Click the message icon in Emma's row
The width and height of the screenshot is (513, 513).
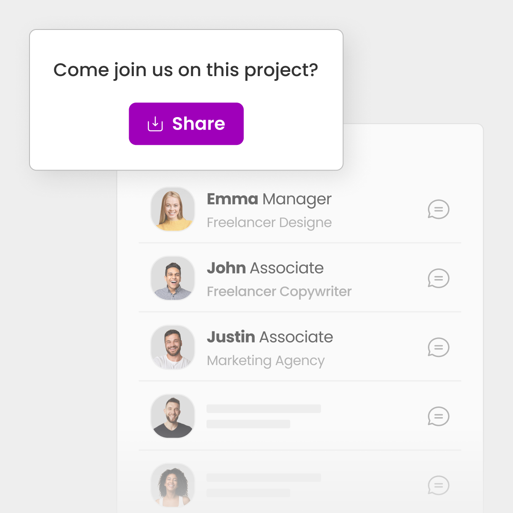tap(439, 209)
